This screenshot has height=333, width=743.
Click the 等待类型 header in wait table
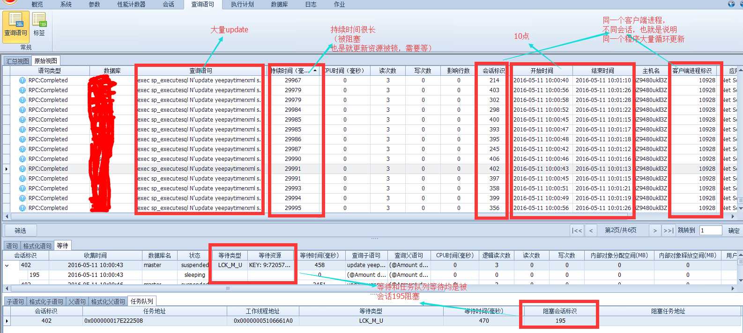pos(230,255)
